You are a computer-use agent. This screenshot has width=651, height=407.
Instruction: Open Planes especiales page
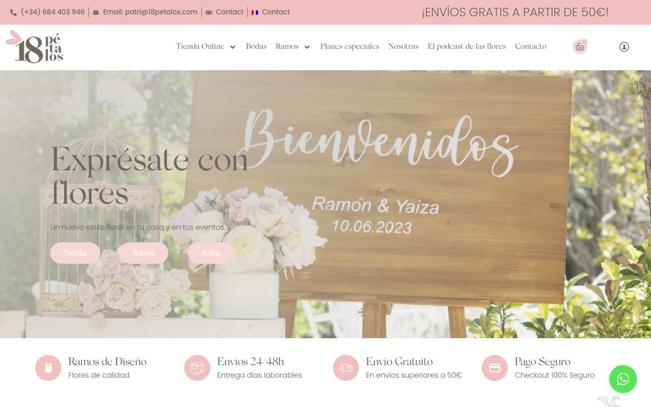350,46
